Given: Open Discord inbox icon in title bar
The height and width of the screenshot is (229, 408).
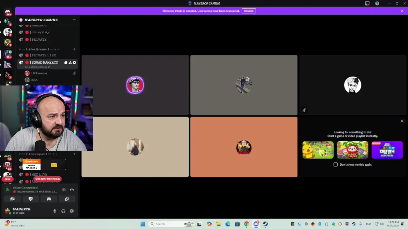Looking at the screenshot, I should pos(368,3).
